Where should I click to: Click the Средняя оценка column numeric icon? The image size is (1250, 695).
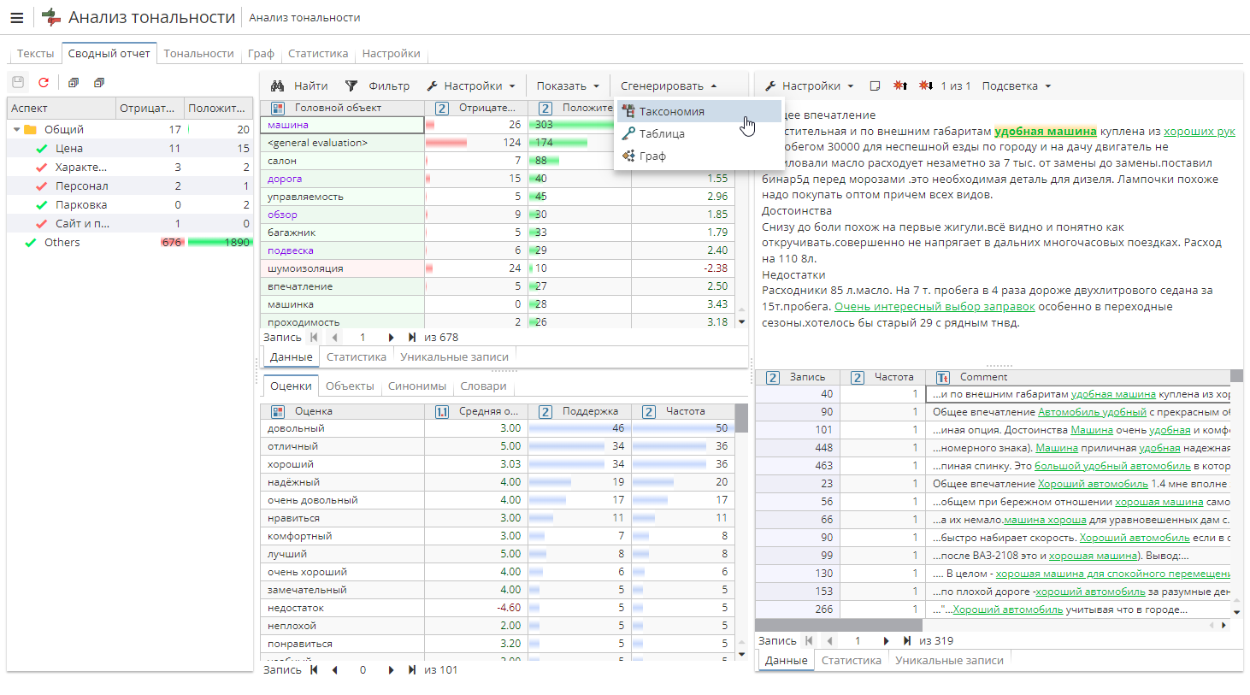click(442, 411)
